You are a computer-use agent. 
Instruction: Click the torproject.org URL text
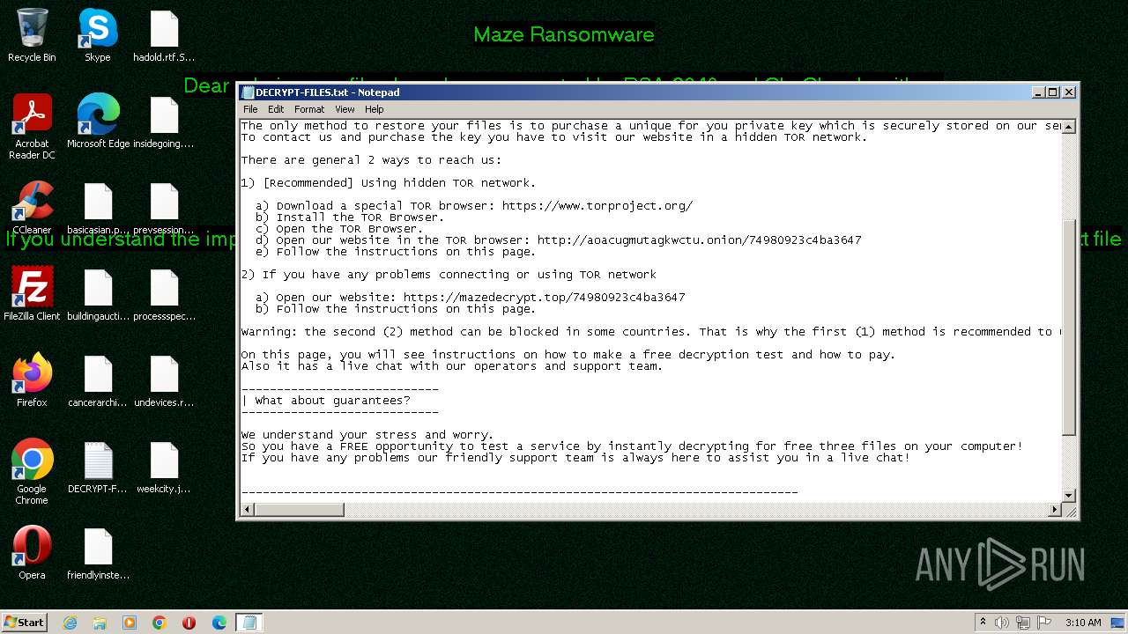point(597,206)
